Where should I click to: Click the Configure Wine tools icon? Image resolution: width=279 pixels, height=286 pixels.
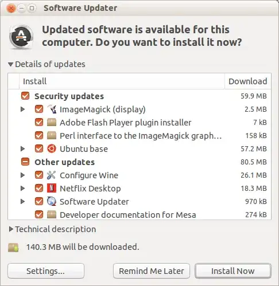(x=51, y=175)
